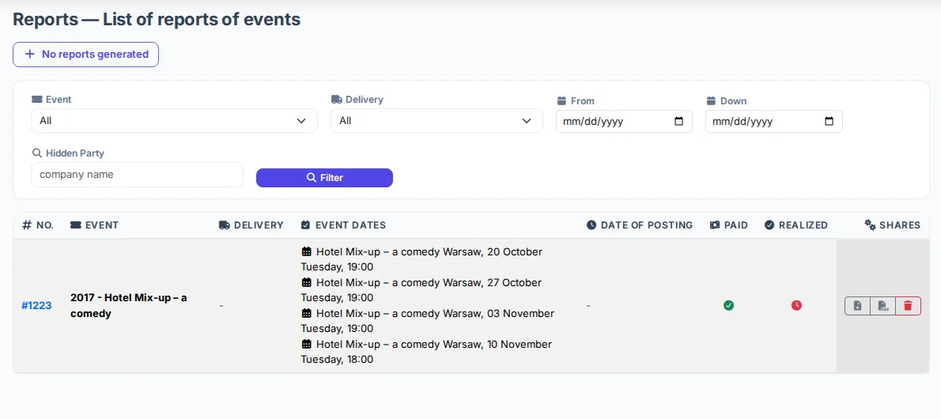Viewport: 941px width, 419px height.
Task: Click the 10 November event date text
Action: (x=427, y=352)
